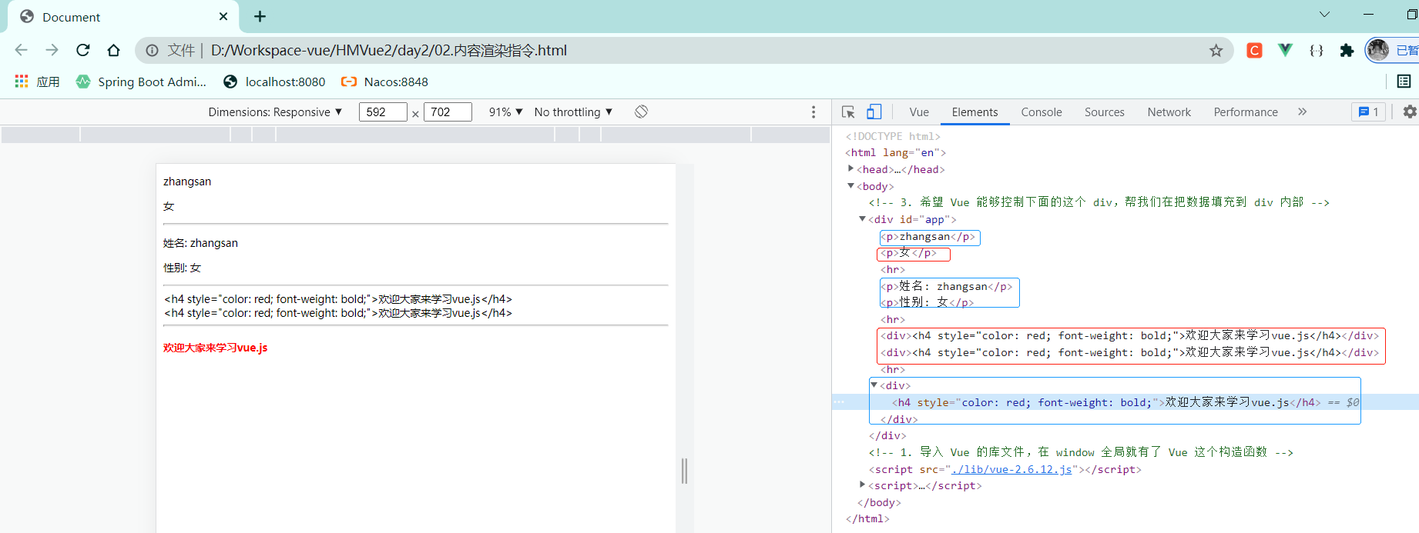The width and height of the screenshot is (1419, 533).
Task: Open the user profile avatar
Action: point(1377,50)
